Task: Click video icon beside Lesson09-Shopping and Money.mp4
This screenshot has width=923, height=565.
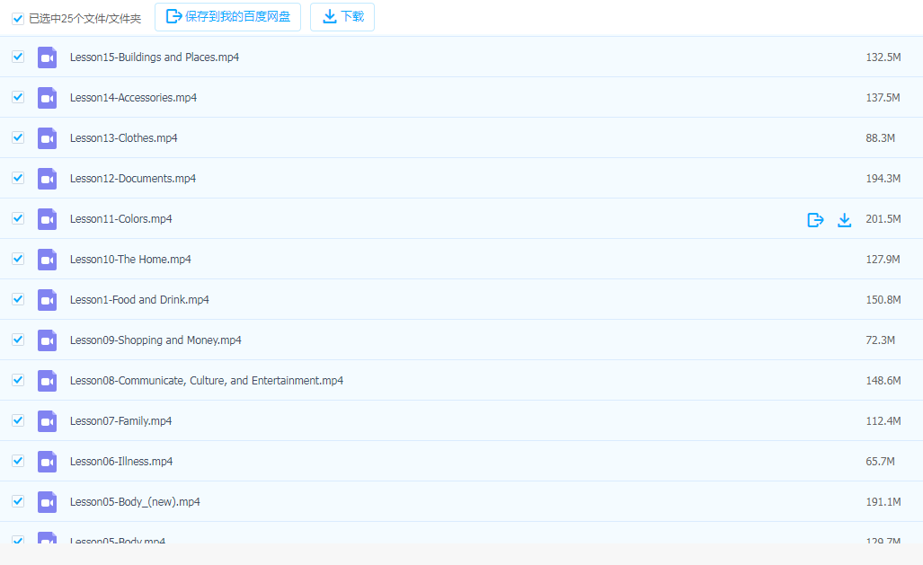Action: coord(48,340)
